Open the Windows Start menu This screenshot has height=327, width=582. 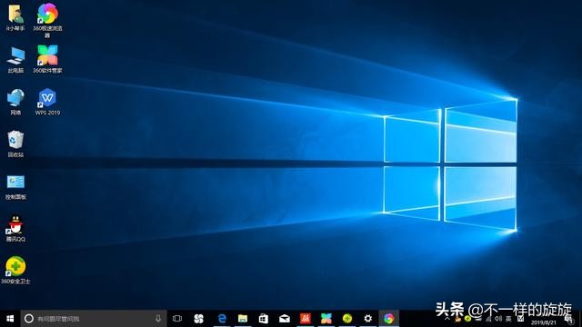[x=10, y=319]
